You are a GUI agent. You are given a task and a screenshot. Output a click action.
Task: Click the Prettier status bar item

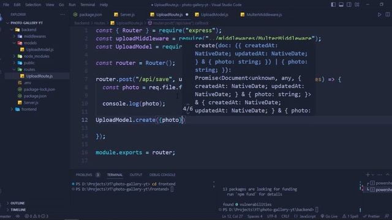(x=372, y=216)
